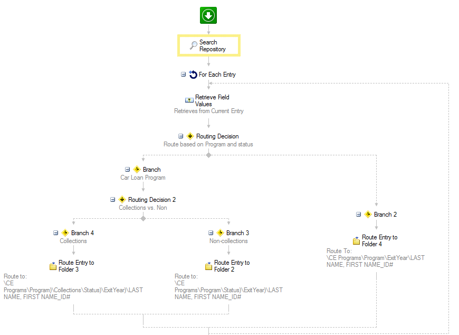Collapse the Car Loan Program Branch
This screenshot has width=459, height=335.
pyautogui.click(x=127, y=170)
